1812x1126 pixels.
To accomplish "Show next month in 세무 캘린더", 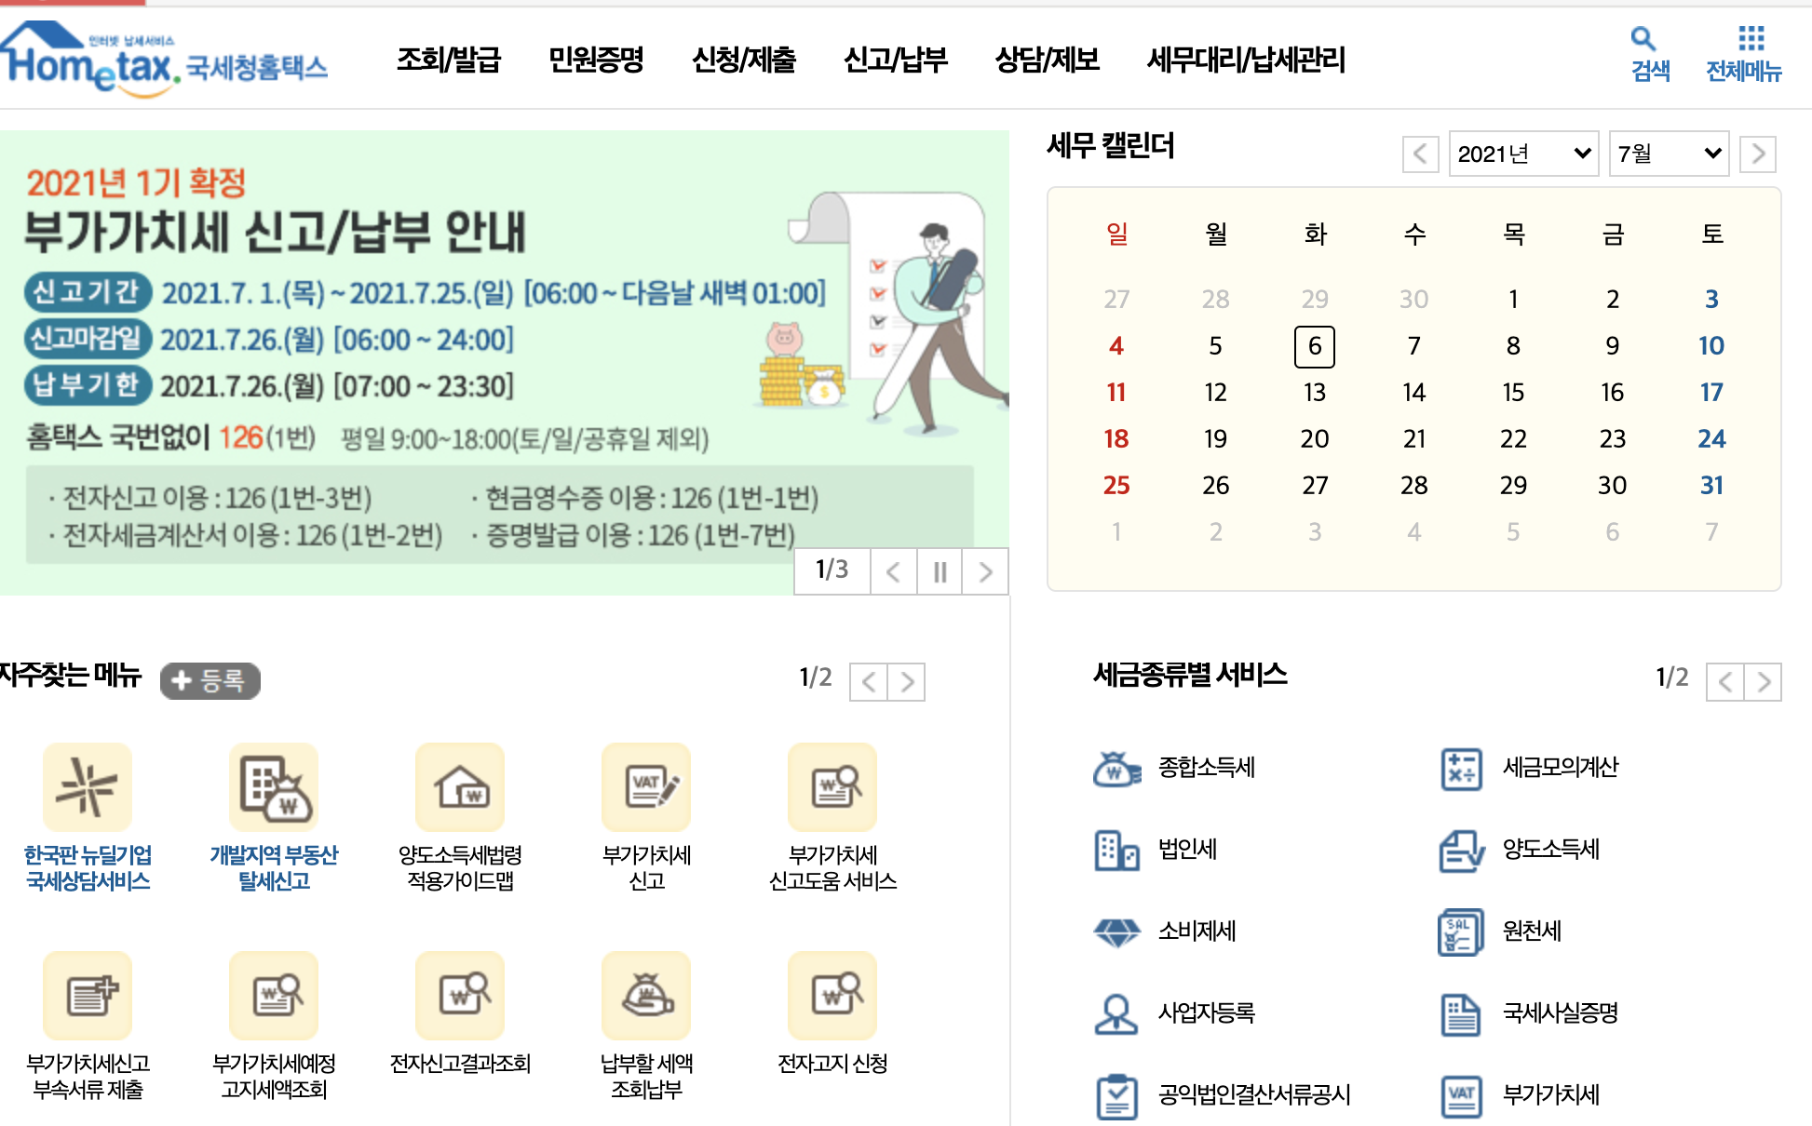I will click(1758, 154).
